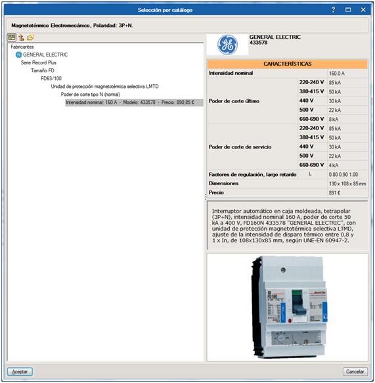This screenshot has height=383, width=375.
Task: Select the Fabricantes root tree node
Action: pos(22,47)
